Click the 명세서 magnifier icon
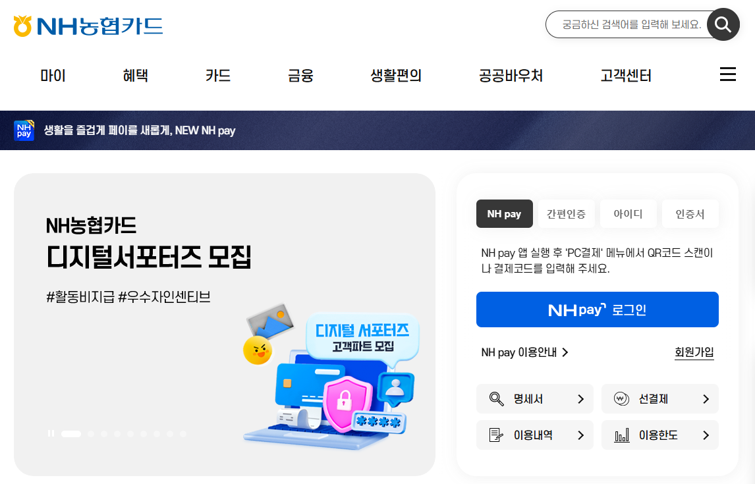This screenshot has height=484, width=755. pyautogui.click(x=497, y=399)
